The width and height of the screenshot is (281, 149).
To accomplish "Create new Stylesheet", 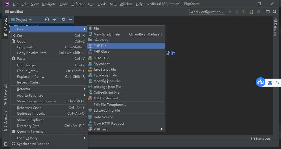I will click(126, 64).
